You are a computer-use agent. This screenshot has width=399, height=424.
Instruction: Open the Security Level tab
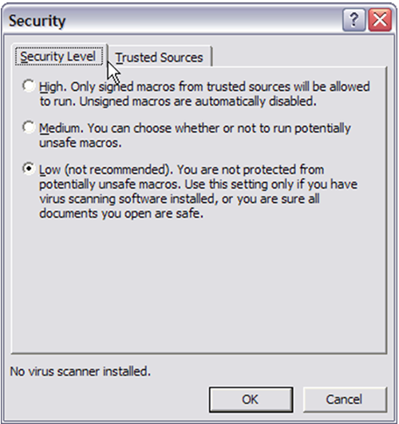click(x=59, y=56)
